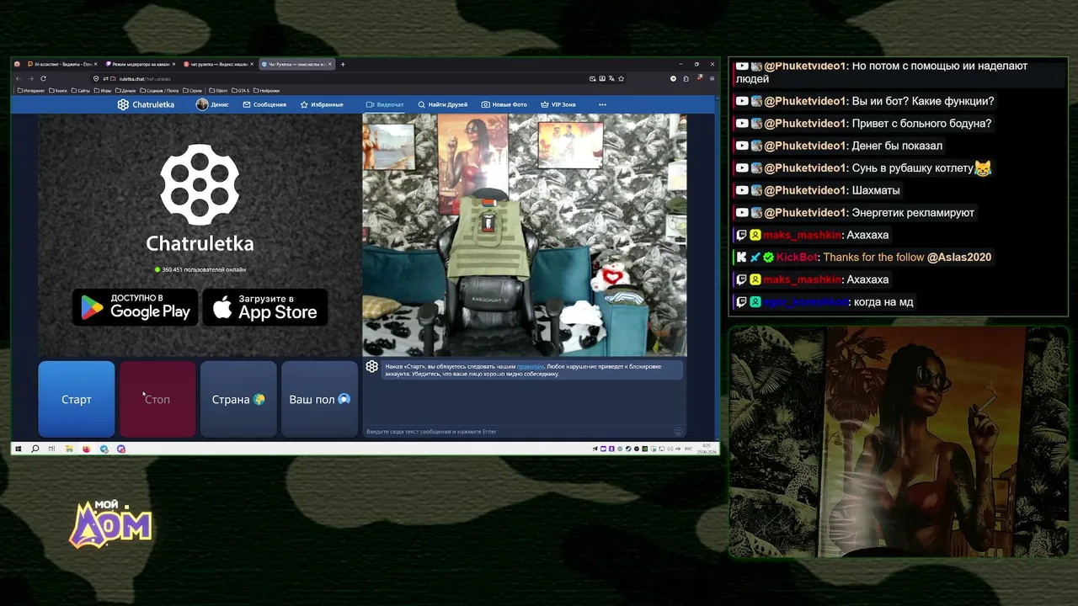1078x606 pixels.
Task: Click the Chatruletka logo in the site header
Action: pyautogui.click(x=146, y=104)
